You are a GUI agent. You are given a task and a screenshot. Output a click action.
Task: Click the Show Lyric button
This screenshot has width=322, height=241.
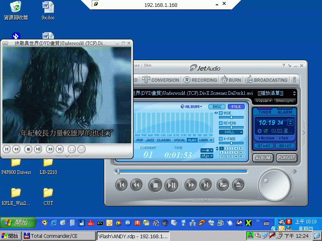285,101
